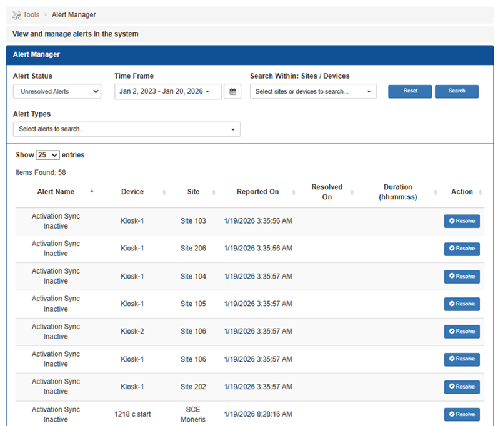Viewport: 500px width, 426px height.
Task: Open the calendar date picker icon
Action: [x=232, y=92]
